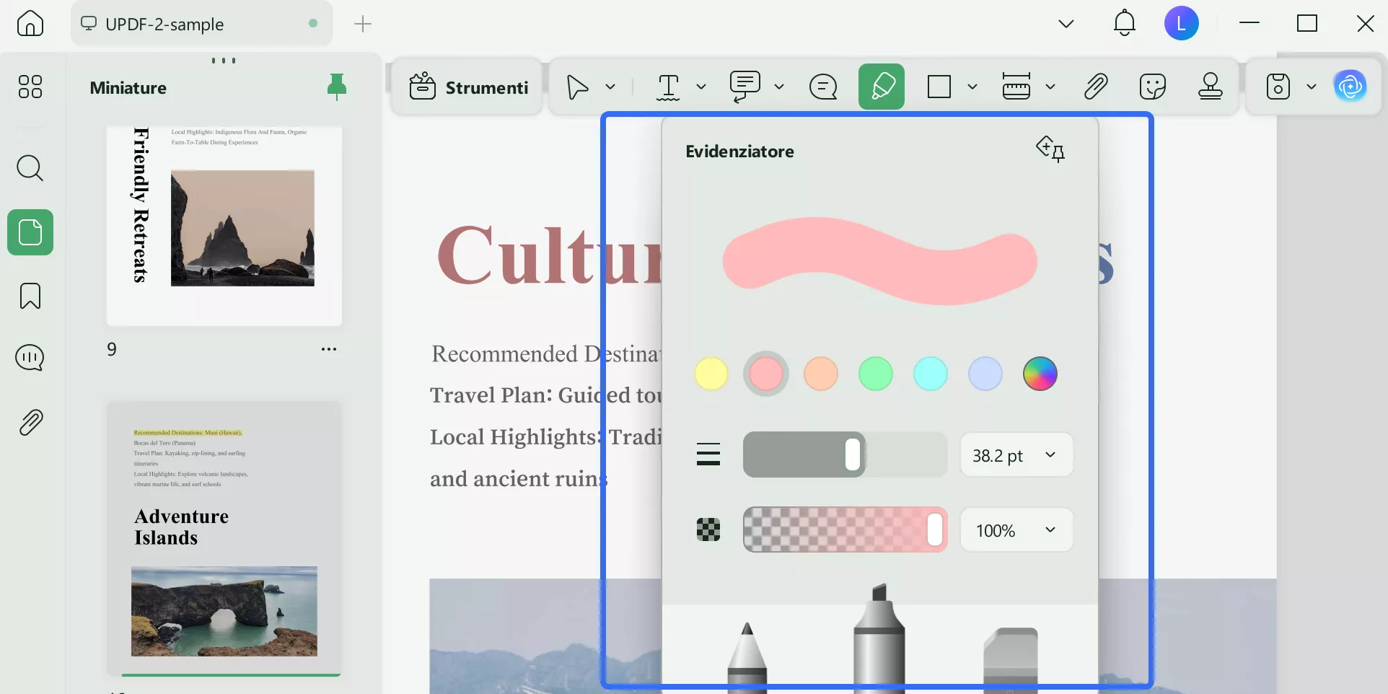The height and width of the screenshot is (694, 1388).
Task: Open the search tool in sidebar
Action: pyautogui.click(x=30, y=168)
